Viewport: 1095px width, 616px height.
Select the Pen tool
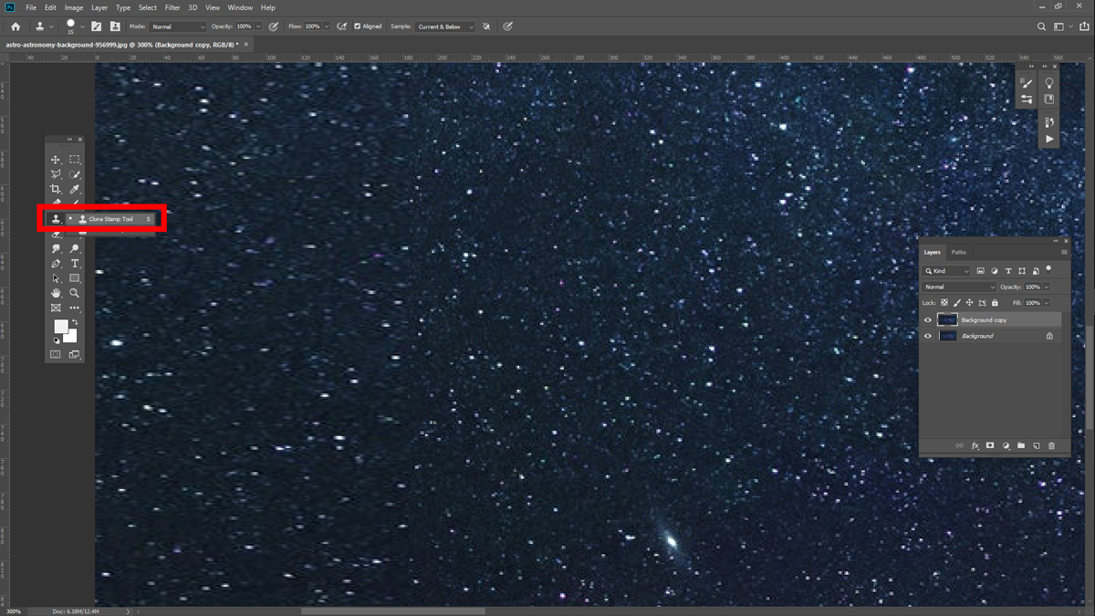click(56, 264)
